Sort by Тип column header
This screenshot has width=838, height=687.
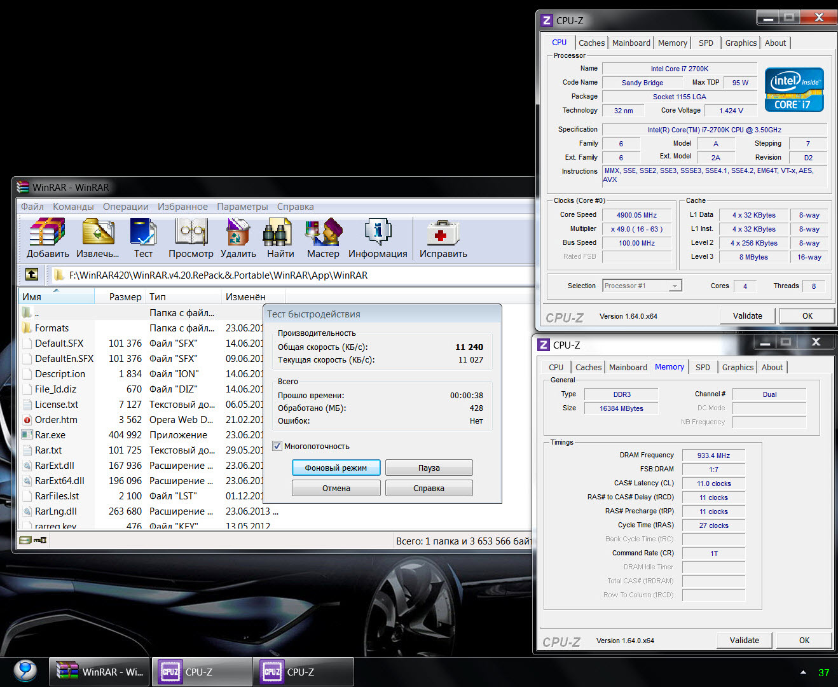click(x=184, y=296)
